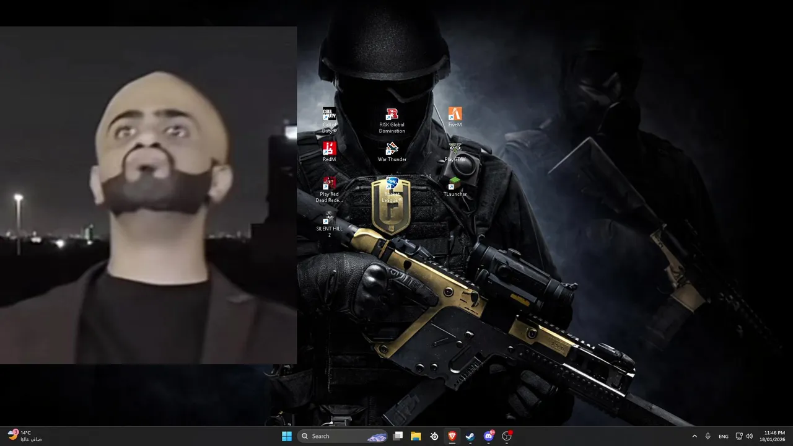Open SteelSeries app on the taskbar
This screenshot has height=446, width=793.
pyautogui.click(x=434, y=436)
